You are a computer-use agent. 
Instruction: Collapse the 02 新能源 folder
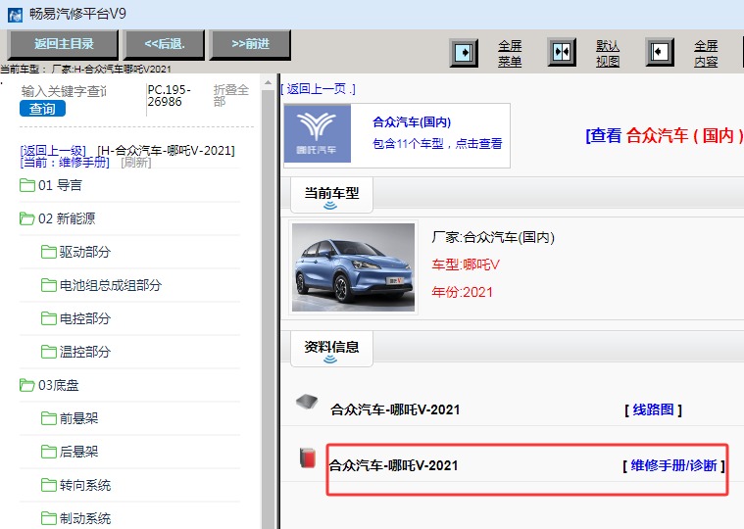point(67,218)
